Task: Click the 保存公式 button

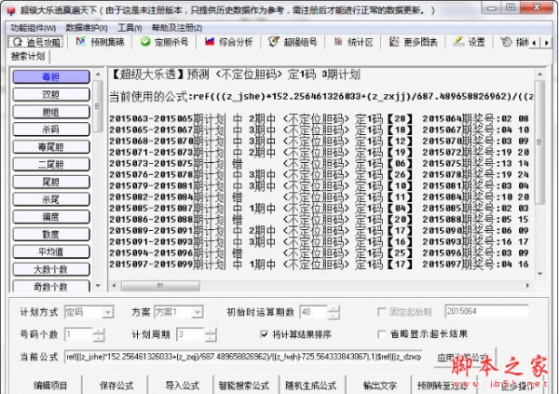Action: [x=116, y=385]
